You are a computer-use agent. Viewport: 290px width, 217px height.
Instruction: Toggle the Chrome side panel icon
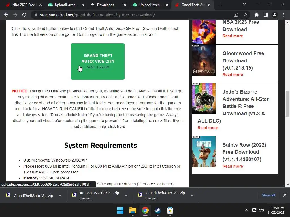click(x=265, y=15)
